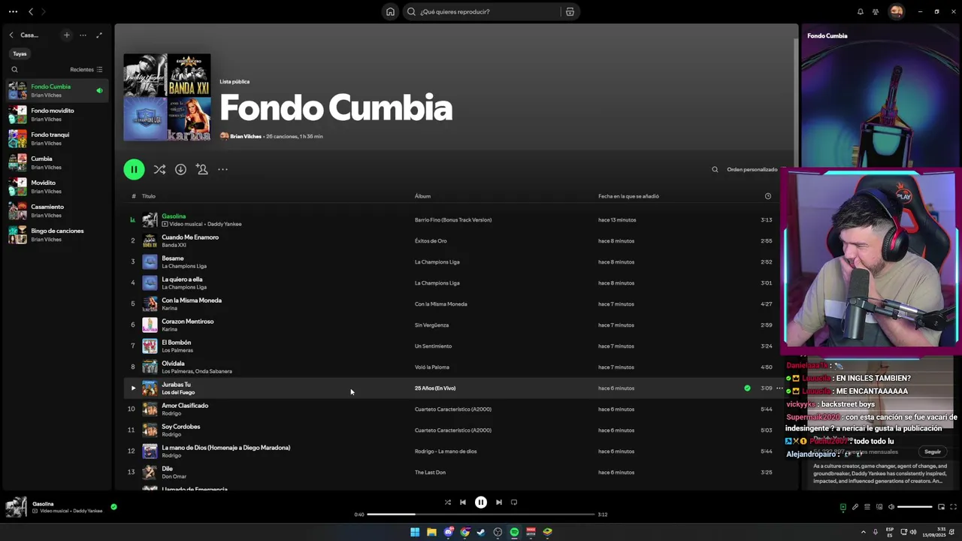The width and height of the screenshot is (962, 541).
Task: Collapse the Casa... folder with back chevron
Action: coord(11,35)
